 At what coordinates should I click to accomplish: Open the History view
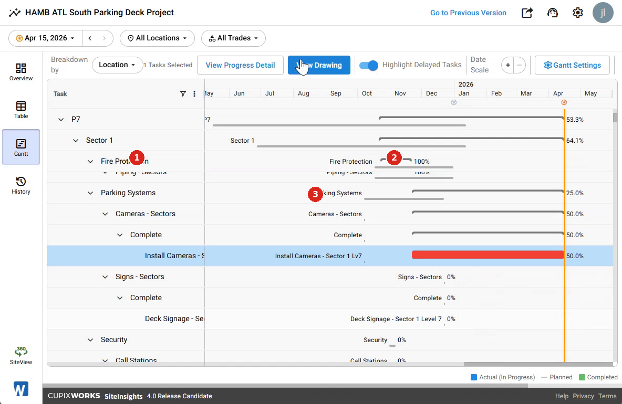coord(21,185)
